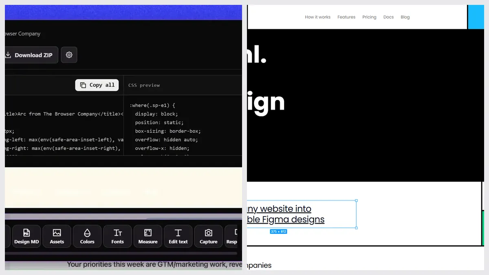Open the Pricing nav link

(369, 17)
